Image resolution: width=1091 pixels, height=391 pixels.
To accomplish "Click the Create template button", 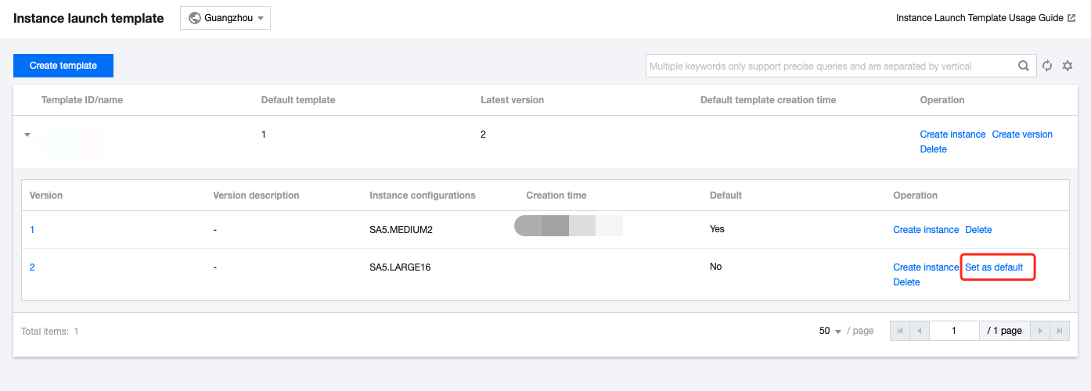I will click(x=63, y=66).
